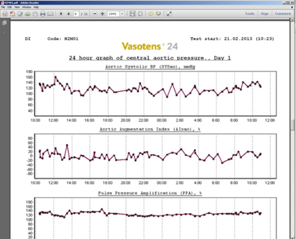Screen dimensions: 296x239
Task: Go to next page arrow
Action: point(69,14)
